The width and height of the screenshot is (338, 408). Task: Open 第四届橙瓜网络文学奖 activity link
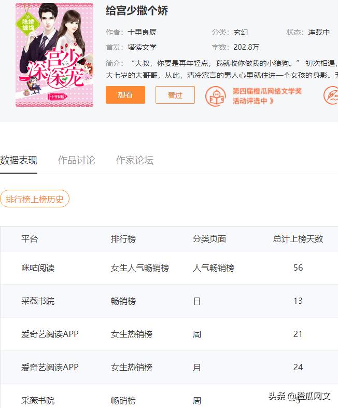pyautogui.click(x=267, y=96)
